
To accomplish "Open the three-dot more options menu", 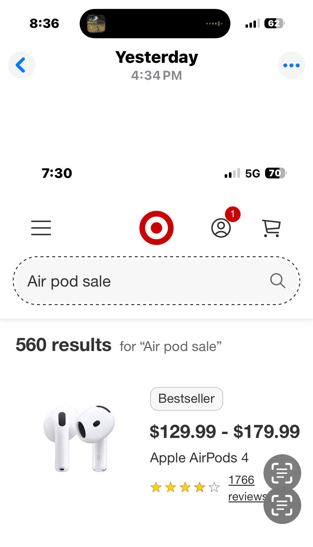I will pos(291,65).
